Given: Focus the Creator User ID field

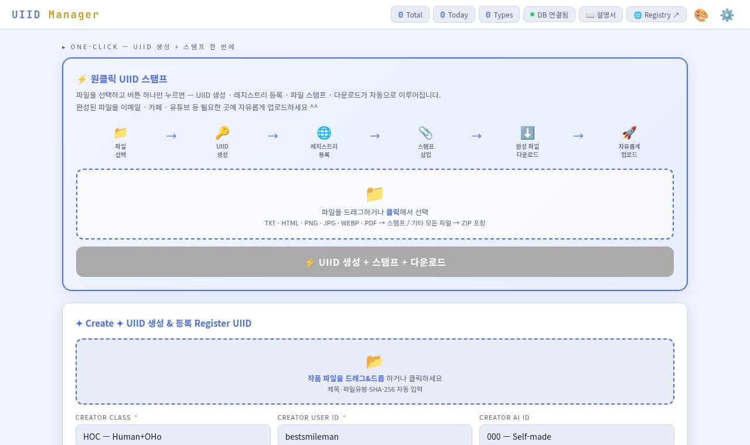Looking at the screenshot, I should click(375, 436).
